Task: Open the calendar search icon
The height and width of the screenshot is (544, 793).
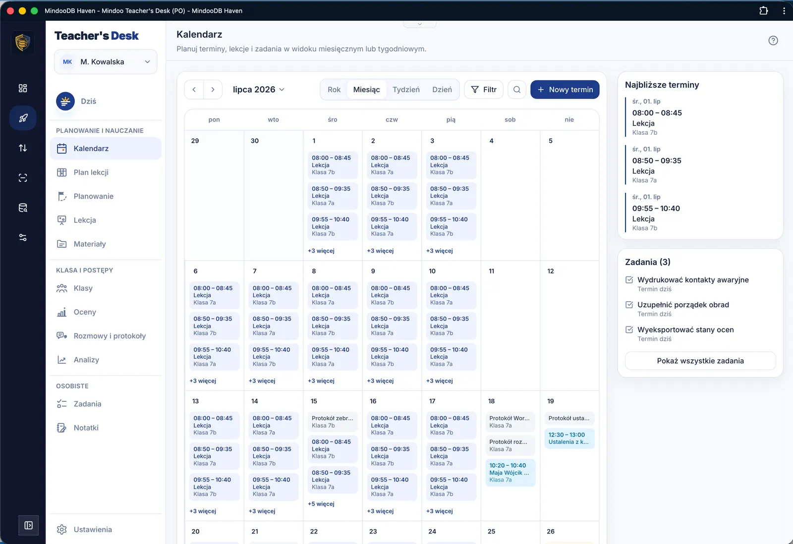Action: point(516,90)
